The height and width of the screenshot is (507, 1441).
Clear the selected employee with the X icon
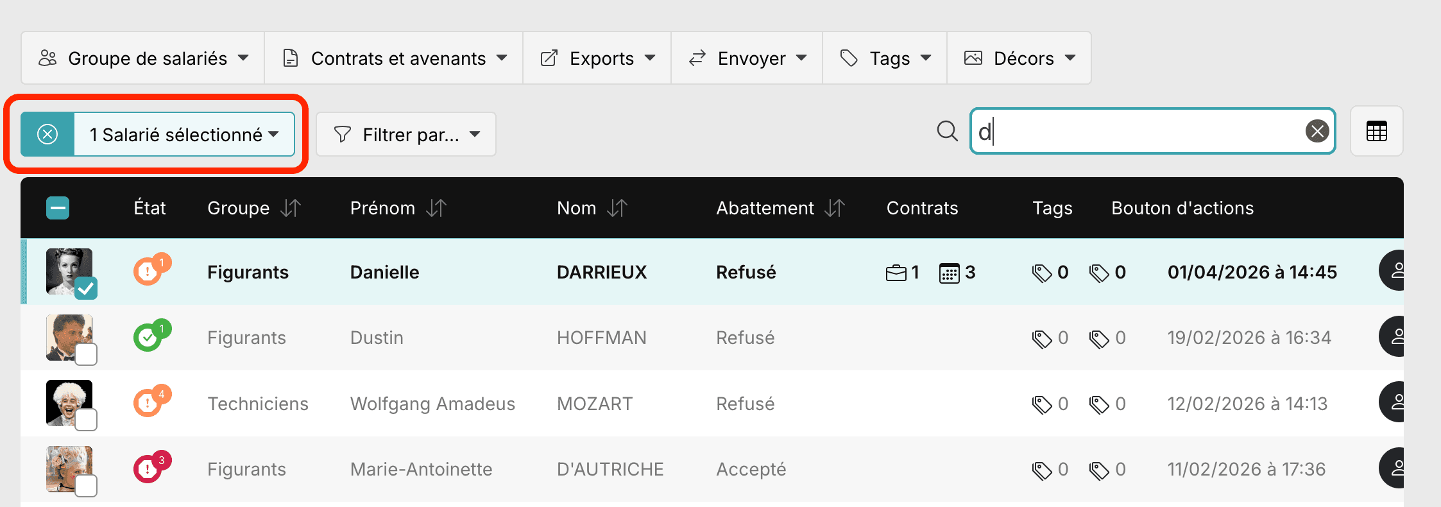point(47,134)
